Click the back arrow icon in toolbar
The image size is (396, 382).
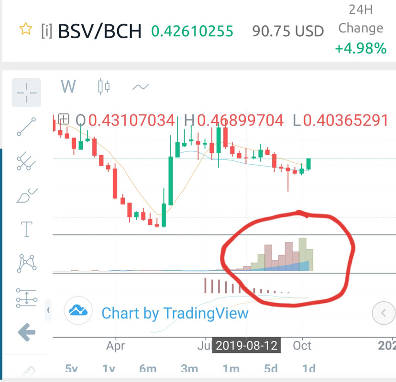pos(27,332)
